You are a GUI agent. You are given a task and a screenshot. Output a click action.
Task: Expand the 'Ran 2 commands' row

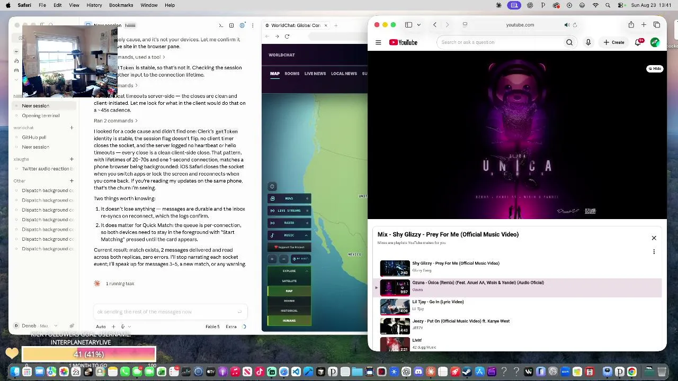(116, 121)
